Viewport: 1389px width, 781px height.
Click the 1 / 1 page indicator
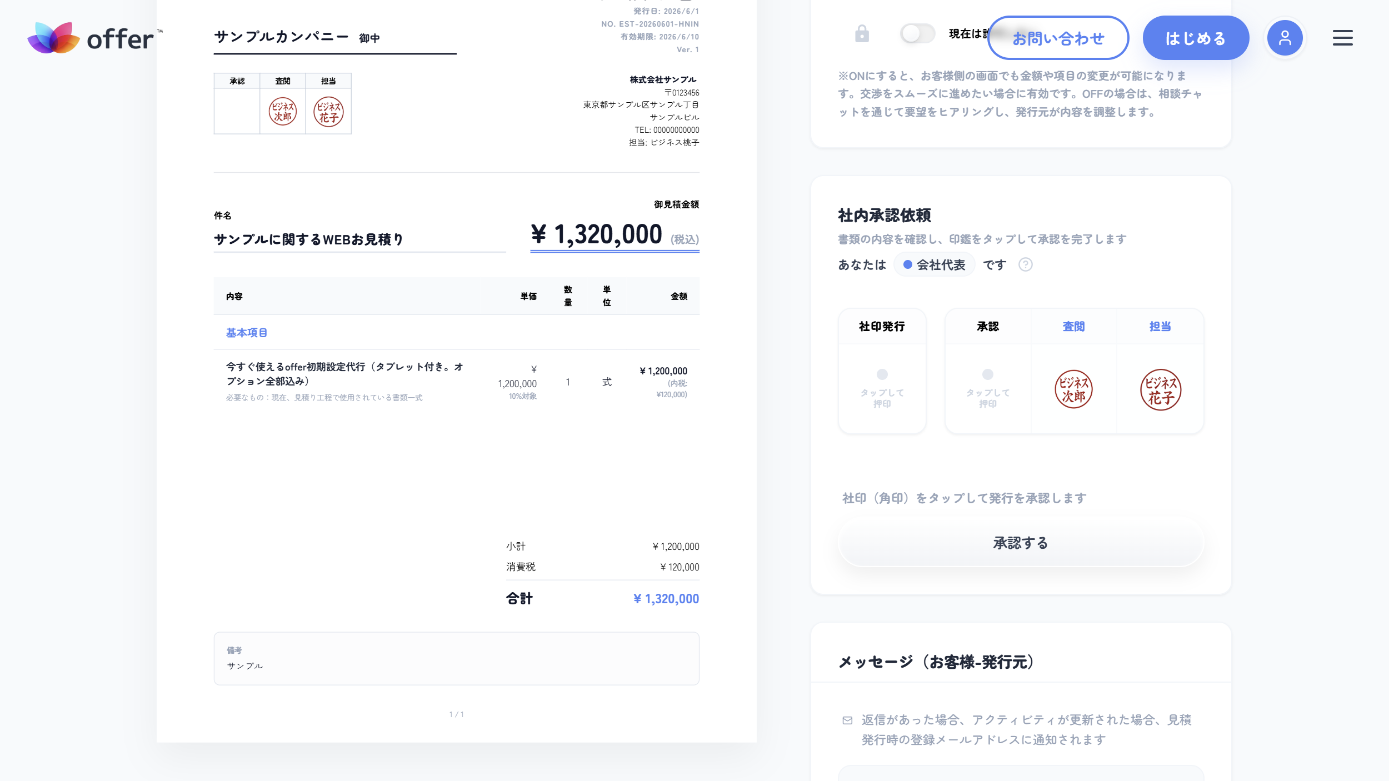click(x=456, y=714)
